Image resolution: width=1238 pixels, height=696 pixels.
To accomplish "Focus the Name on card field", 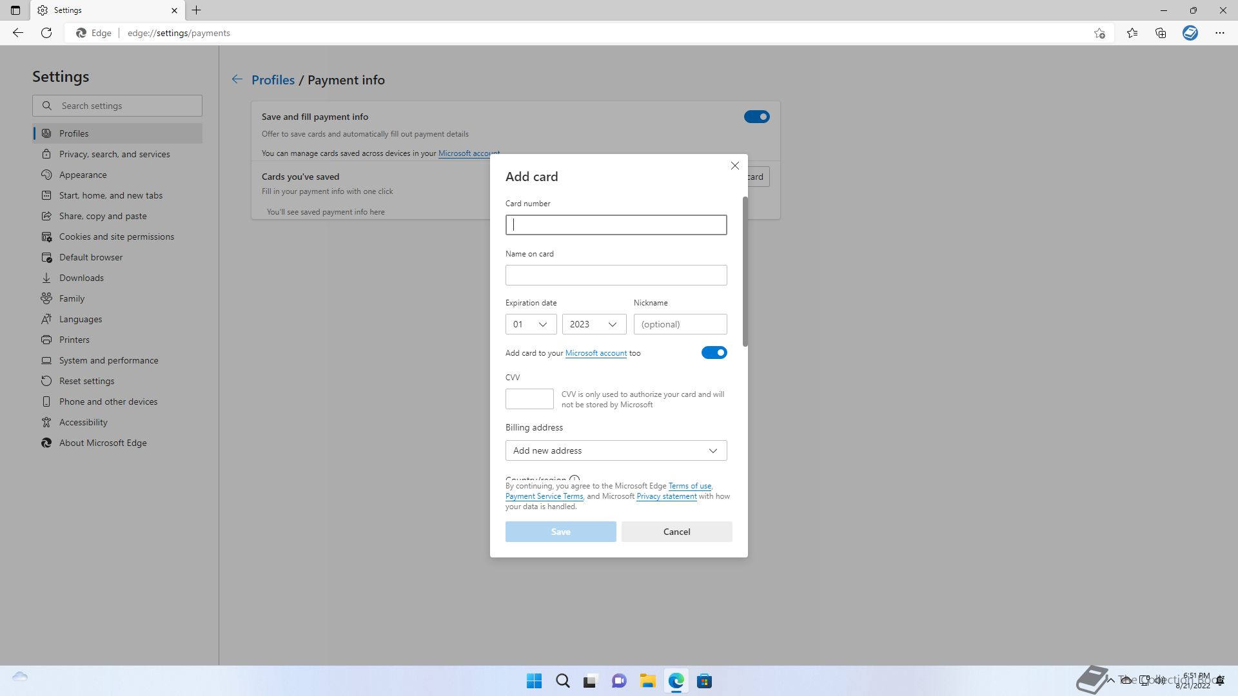I will pos(616,275).
